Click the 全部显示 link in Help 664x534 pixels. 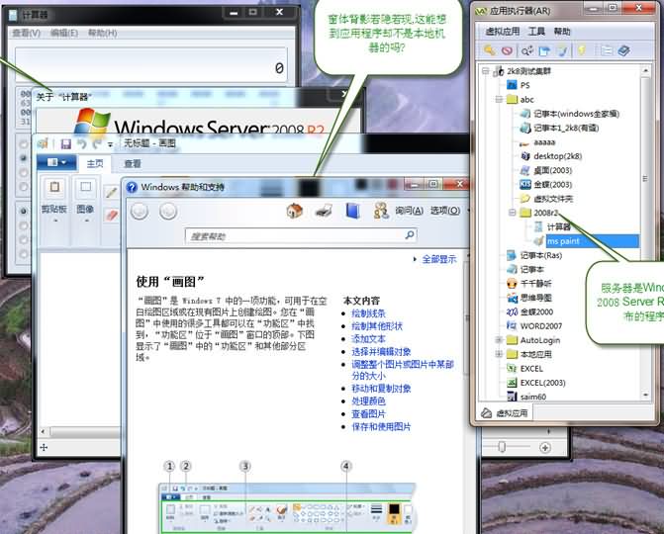coord(438,259)
